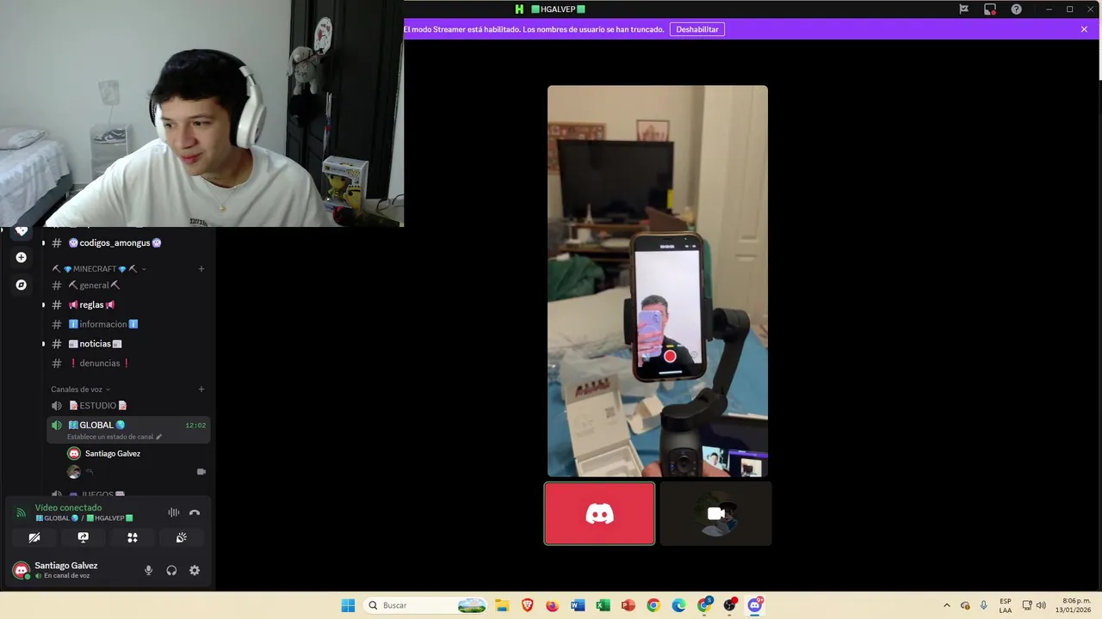Open Google Chrome from the taskbar

[653, 605]
